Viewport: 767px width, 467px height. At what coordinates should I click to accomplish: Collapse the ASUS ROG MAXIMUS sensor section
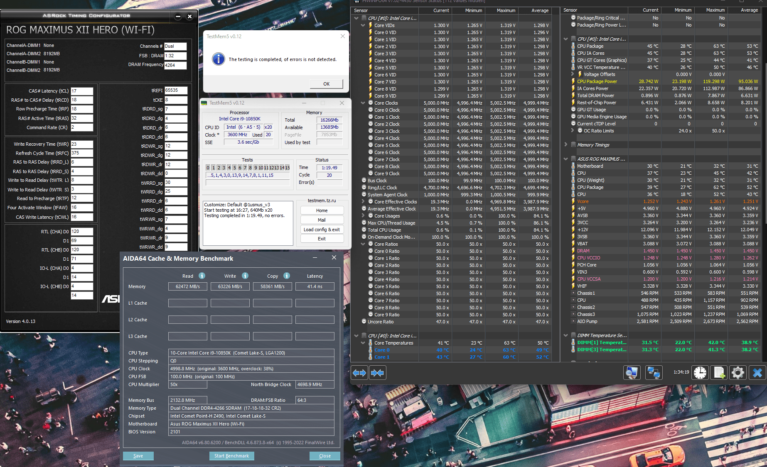pyautogui.click(x=566, y=159)
